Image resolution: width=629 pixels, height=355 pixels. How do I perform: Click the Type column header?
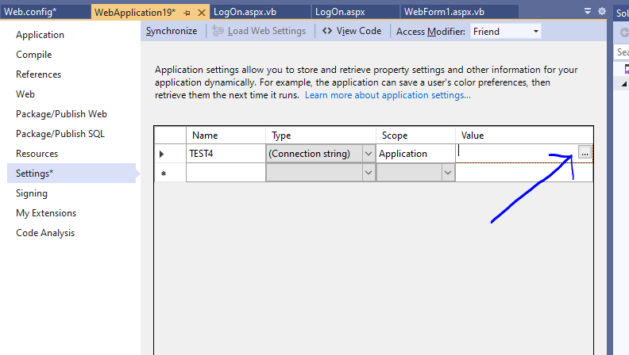pyautogui.click(x=321, y=136)
